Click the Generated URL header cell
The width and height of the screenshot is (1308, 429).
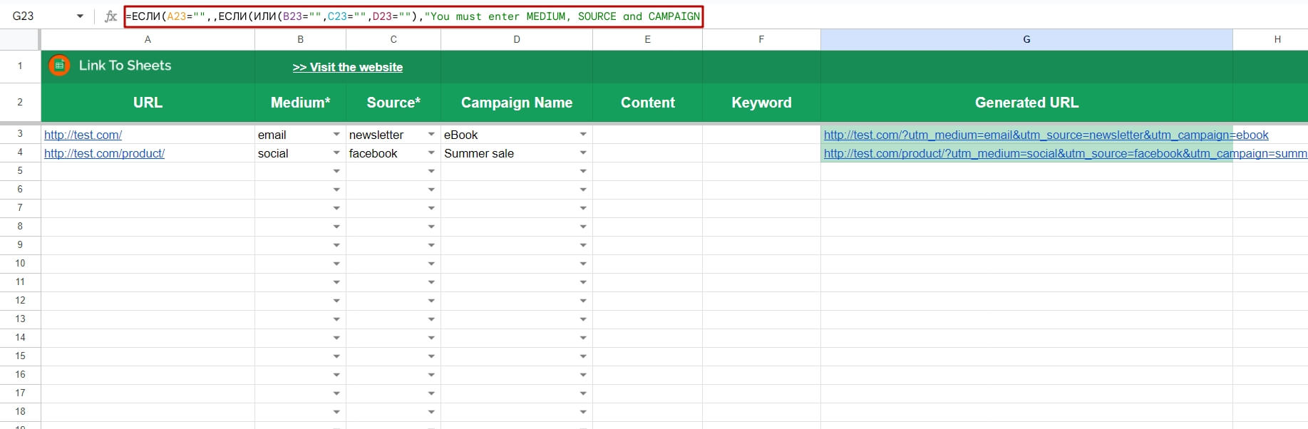1026,103
